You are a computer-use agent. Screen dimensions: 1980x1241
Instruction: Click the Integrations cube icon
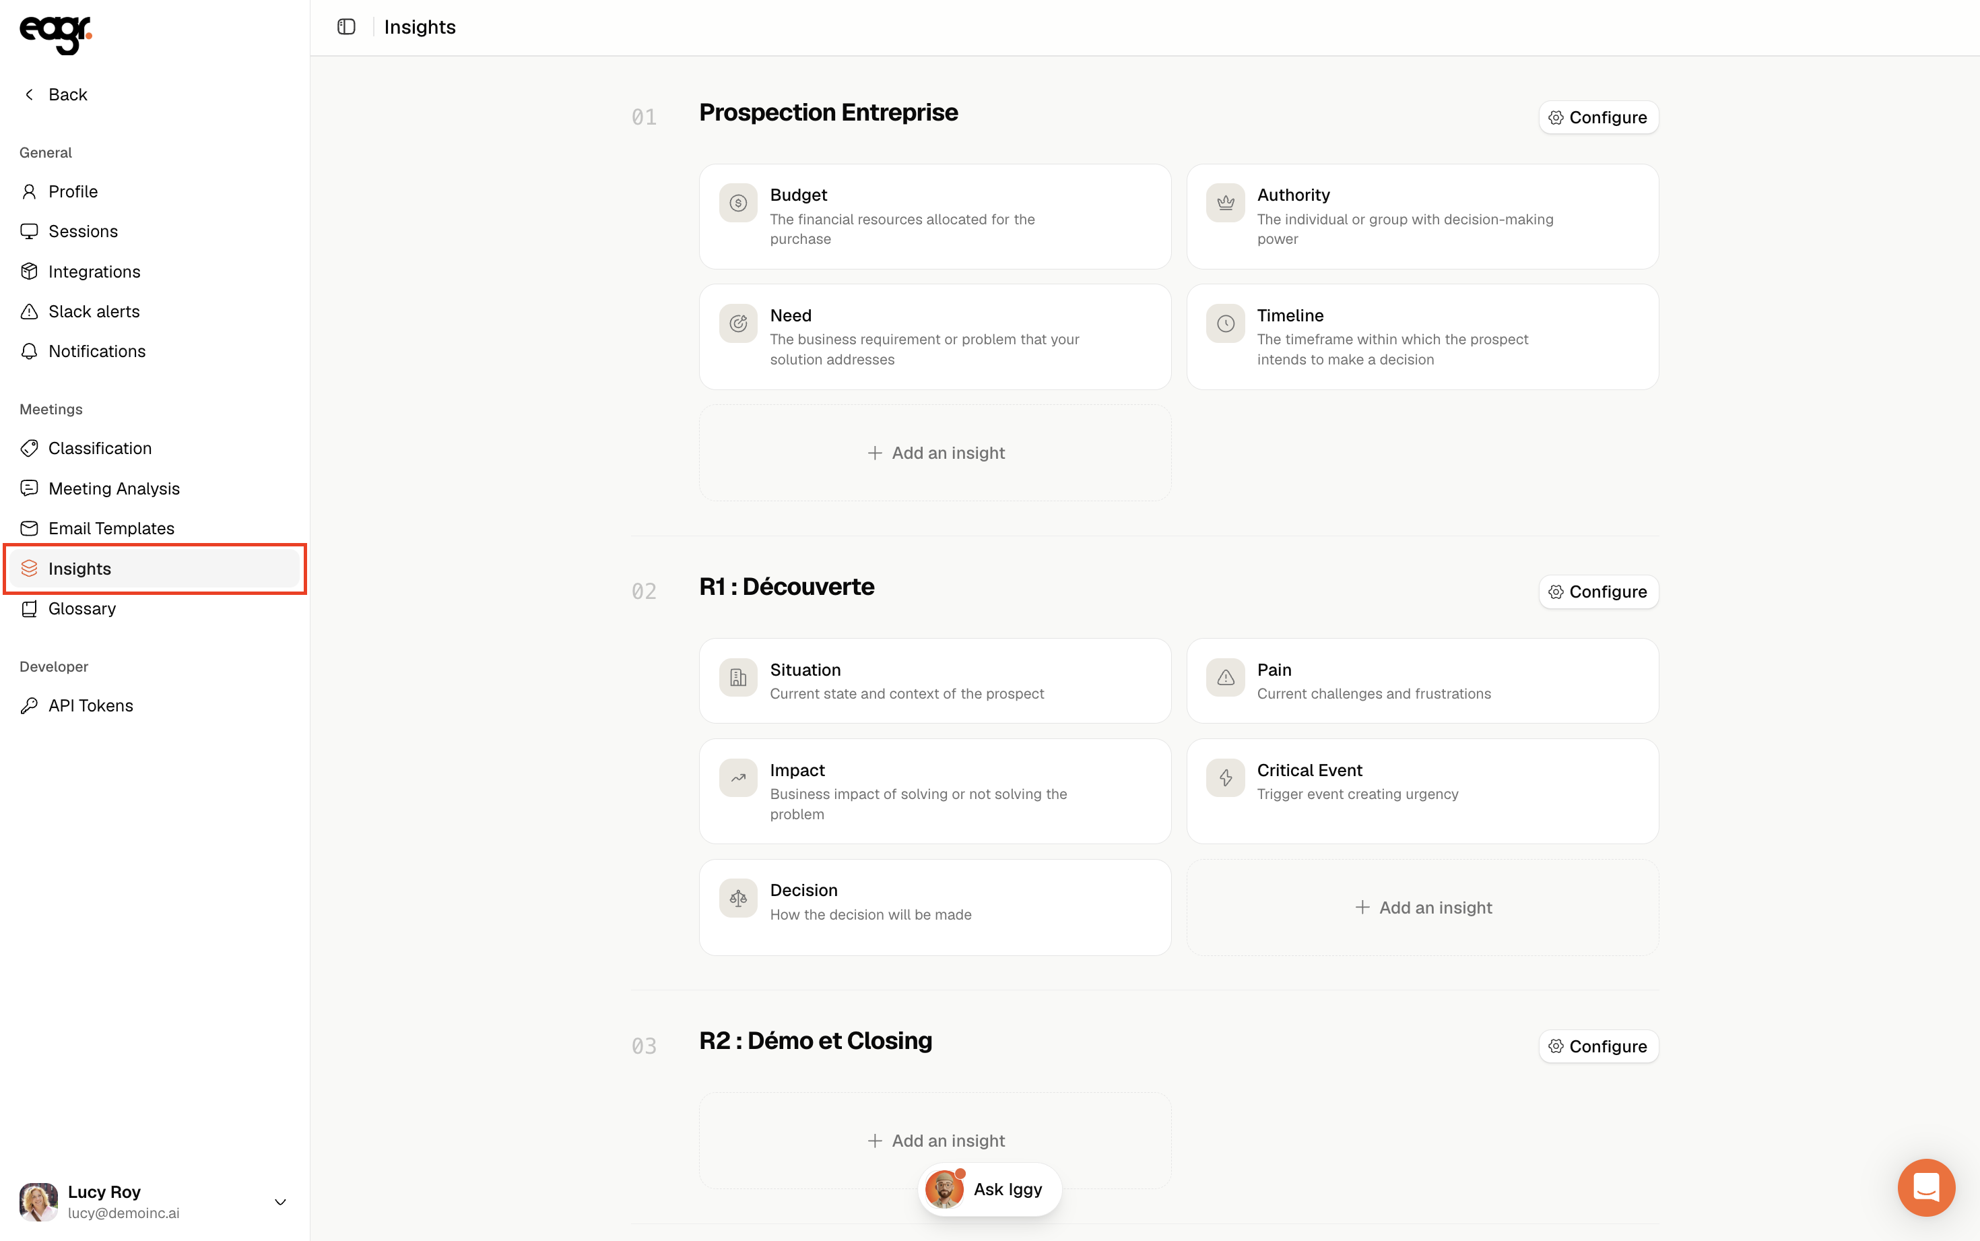coord(30,271)
